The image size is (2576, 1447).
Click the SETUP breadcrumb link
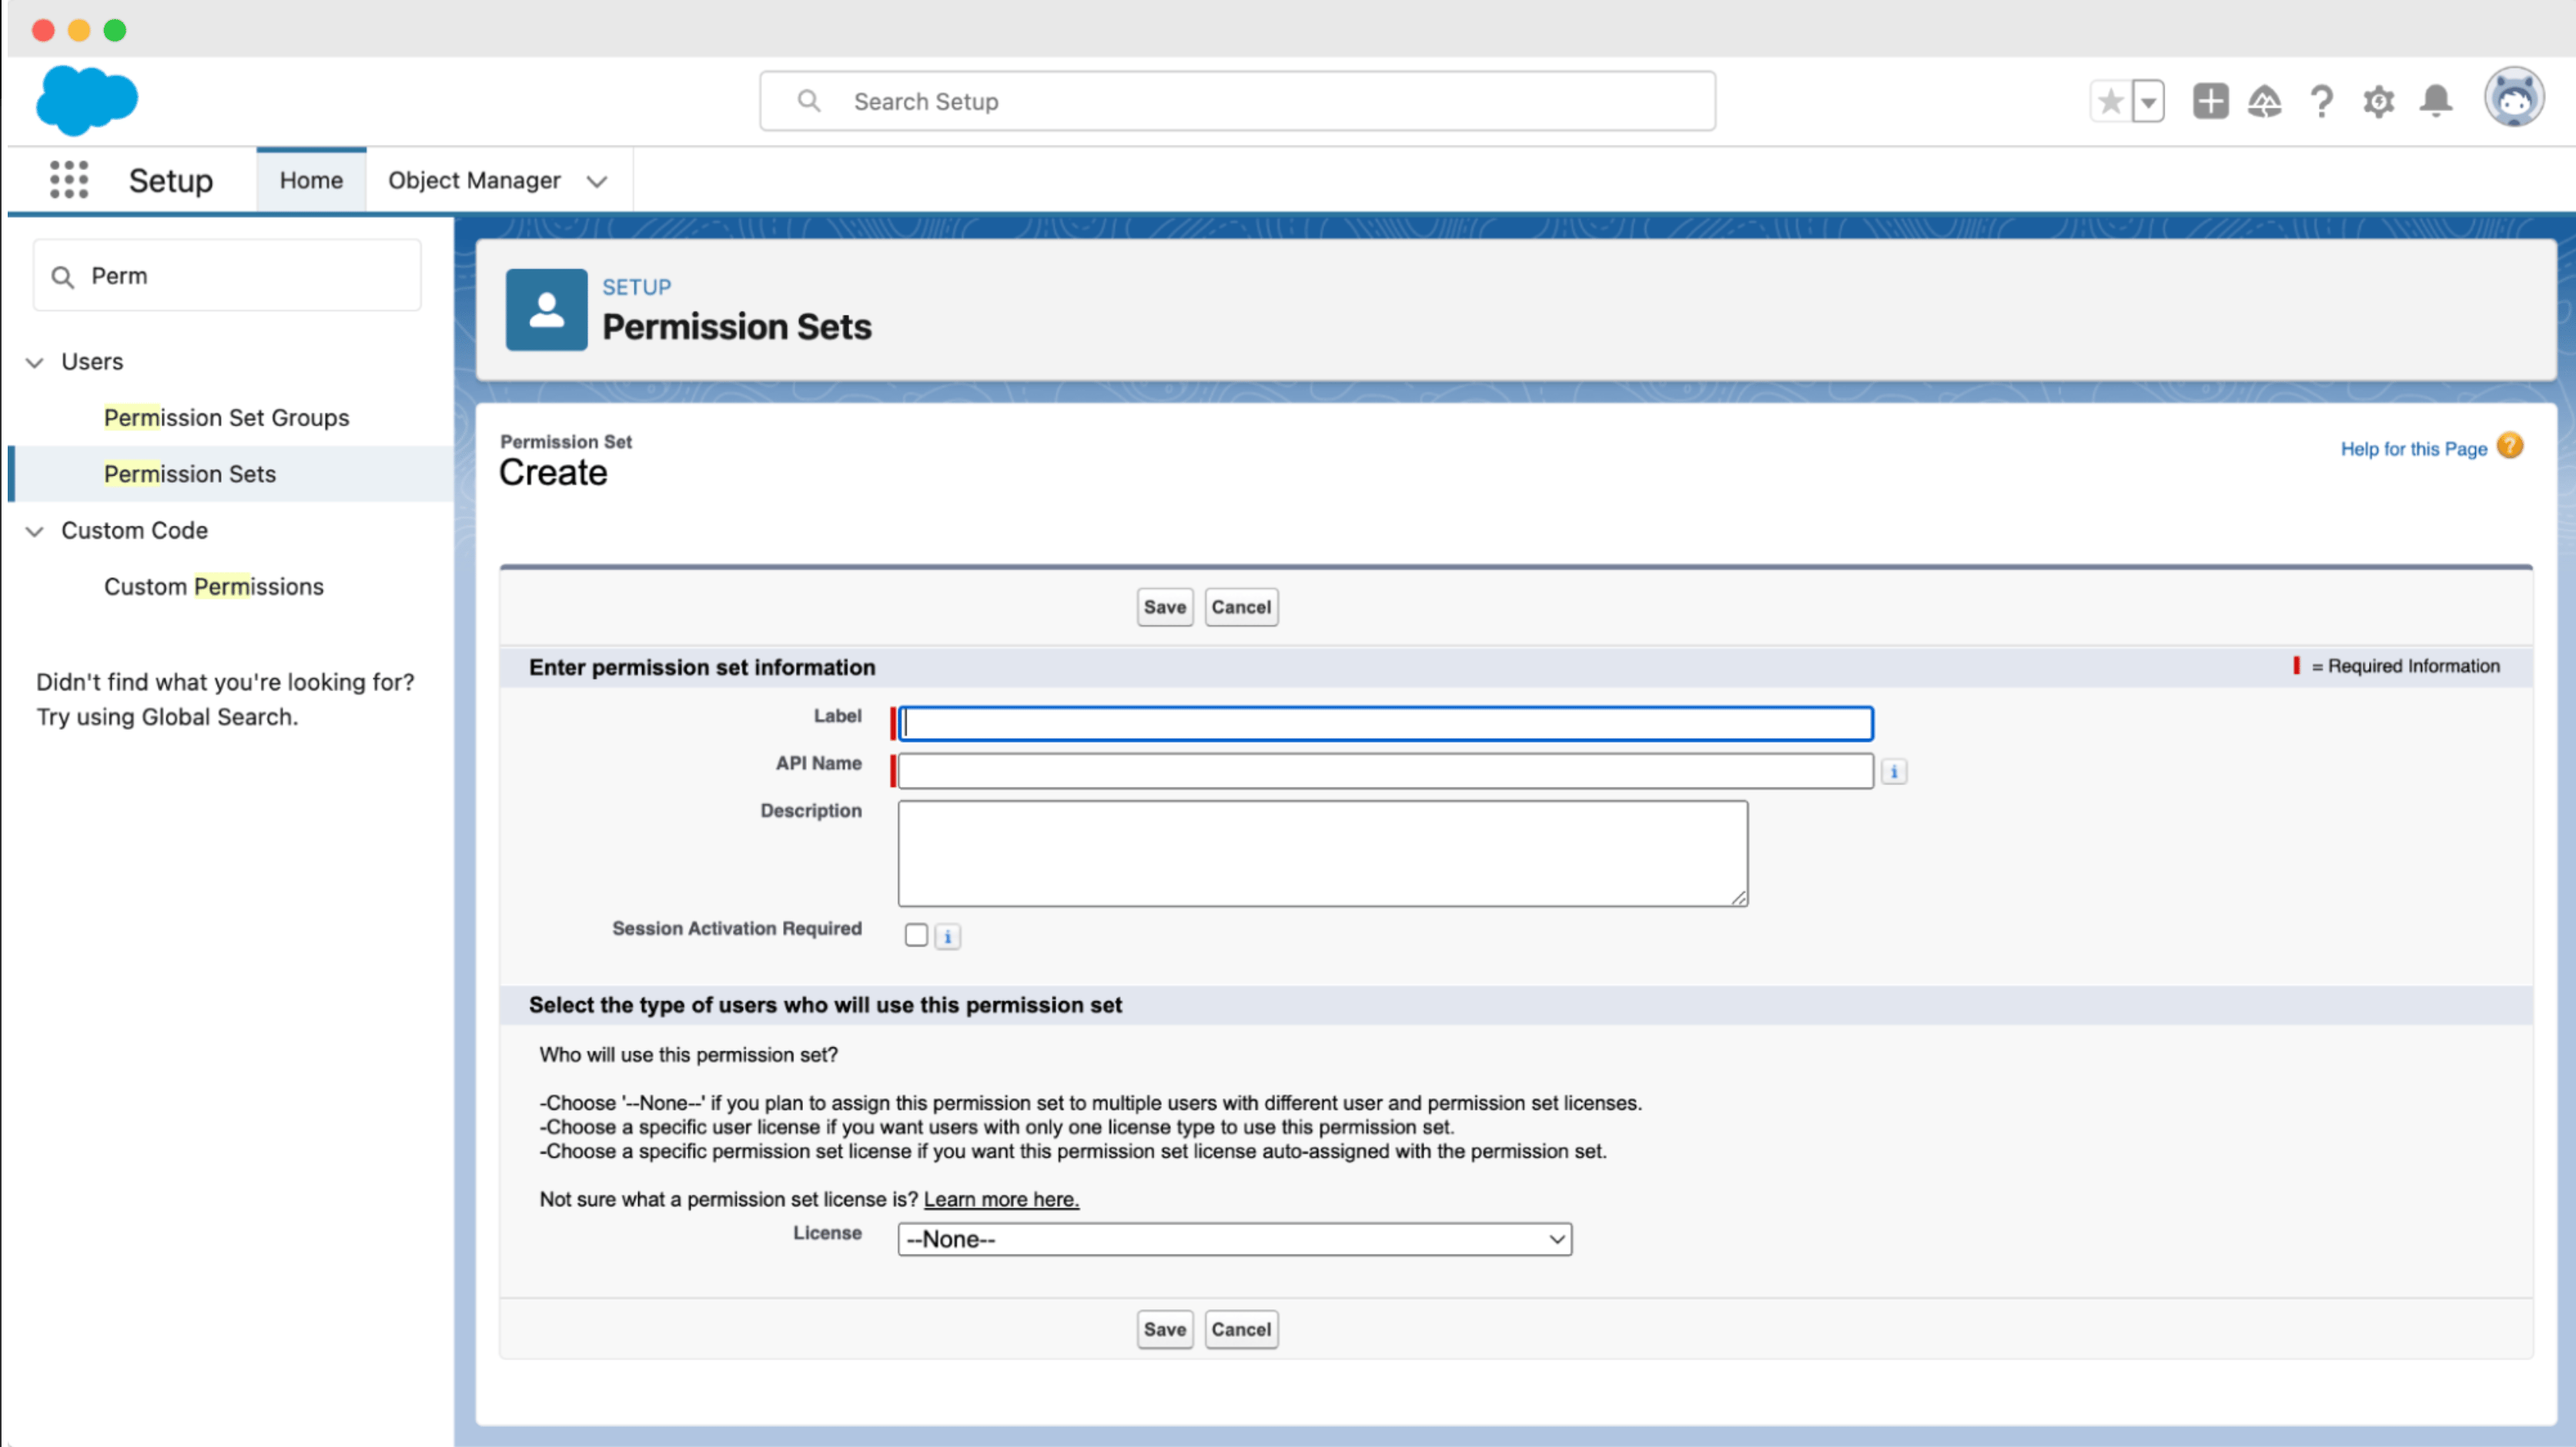[x=637, y=288]
